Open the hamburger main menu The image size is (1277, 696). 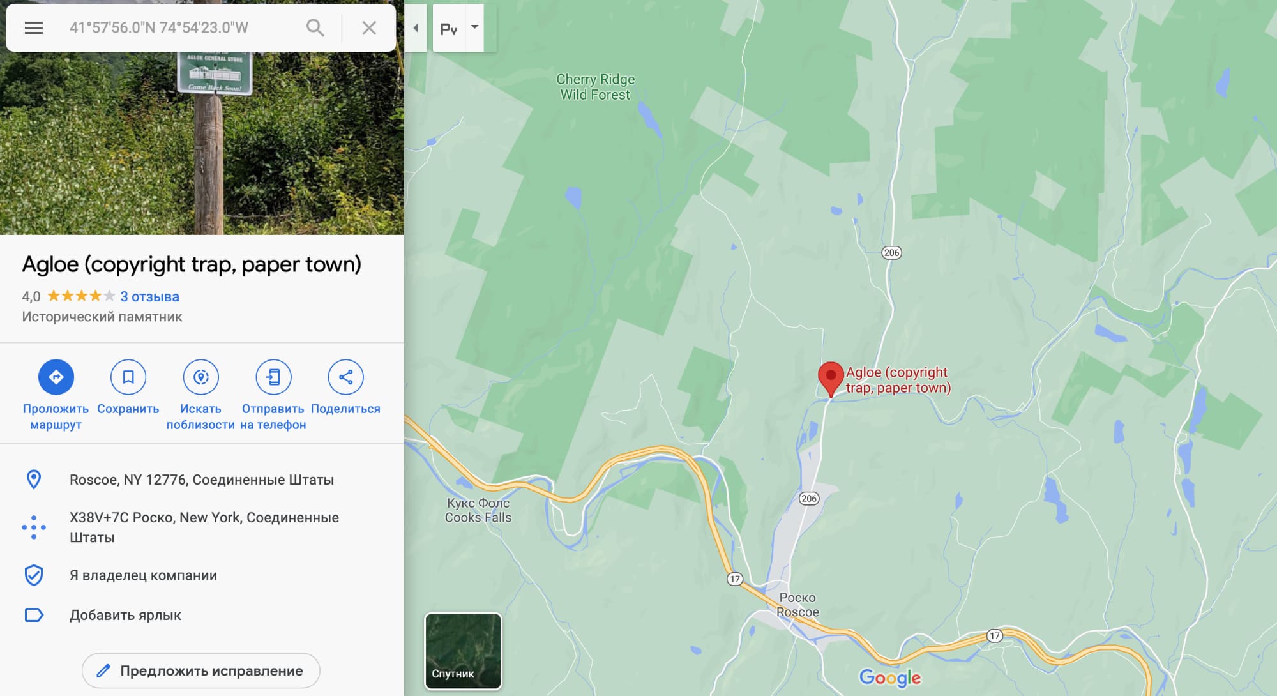tap(33, 27)
